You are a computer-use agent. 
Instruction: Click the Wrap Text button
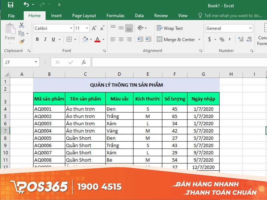(x=170, y=28)
